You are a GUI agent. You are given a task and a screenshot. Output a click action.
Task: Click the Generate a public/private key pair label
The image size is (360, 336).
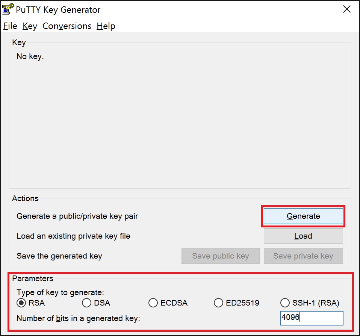78,216
